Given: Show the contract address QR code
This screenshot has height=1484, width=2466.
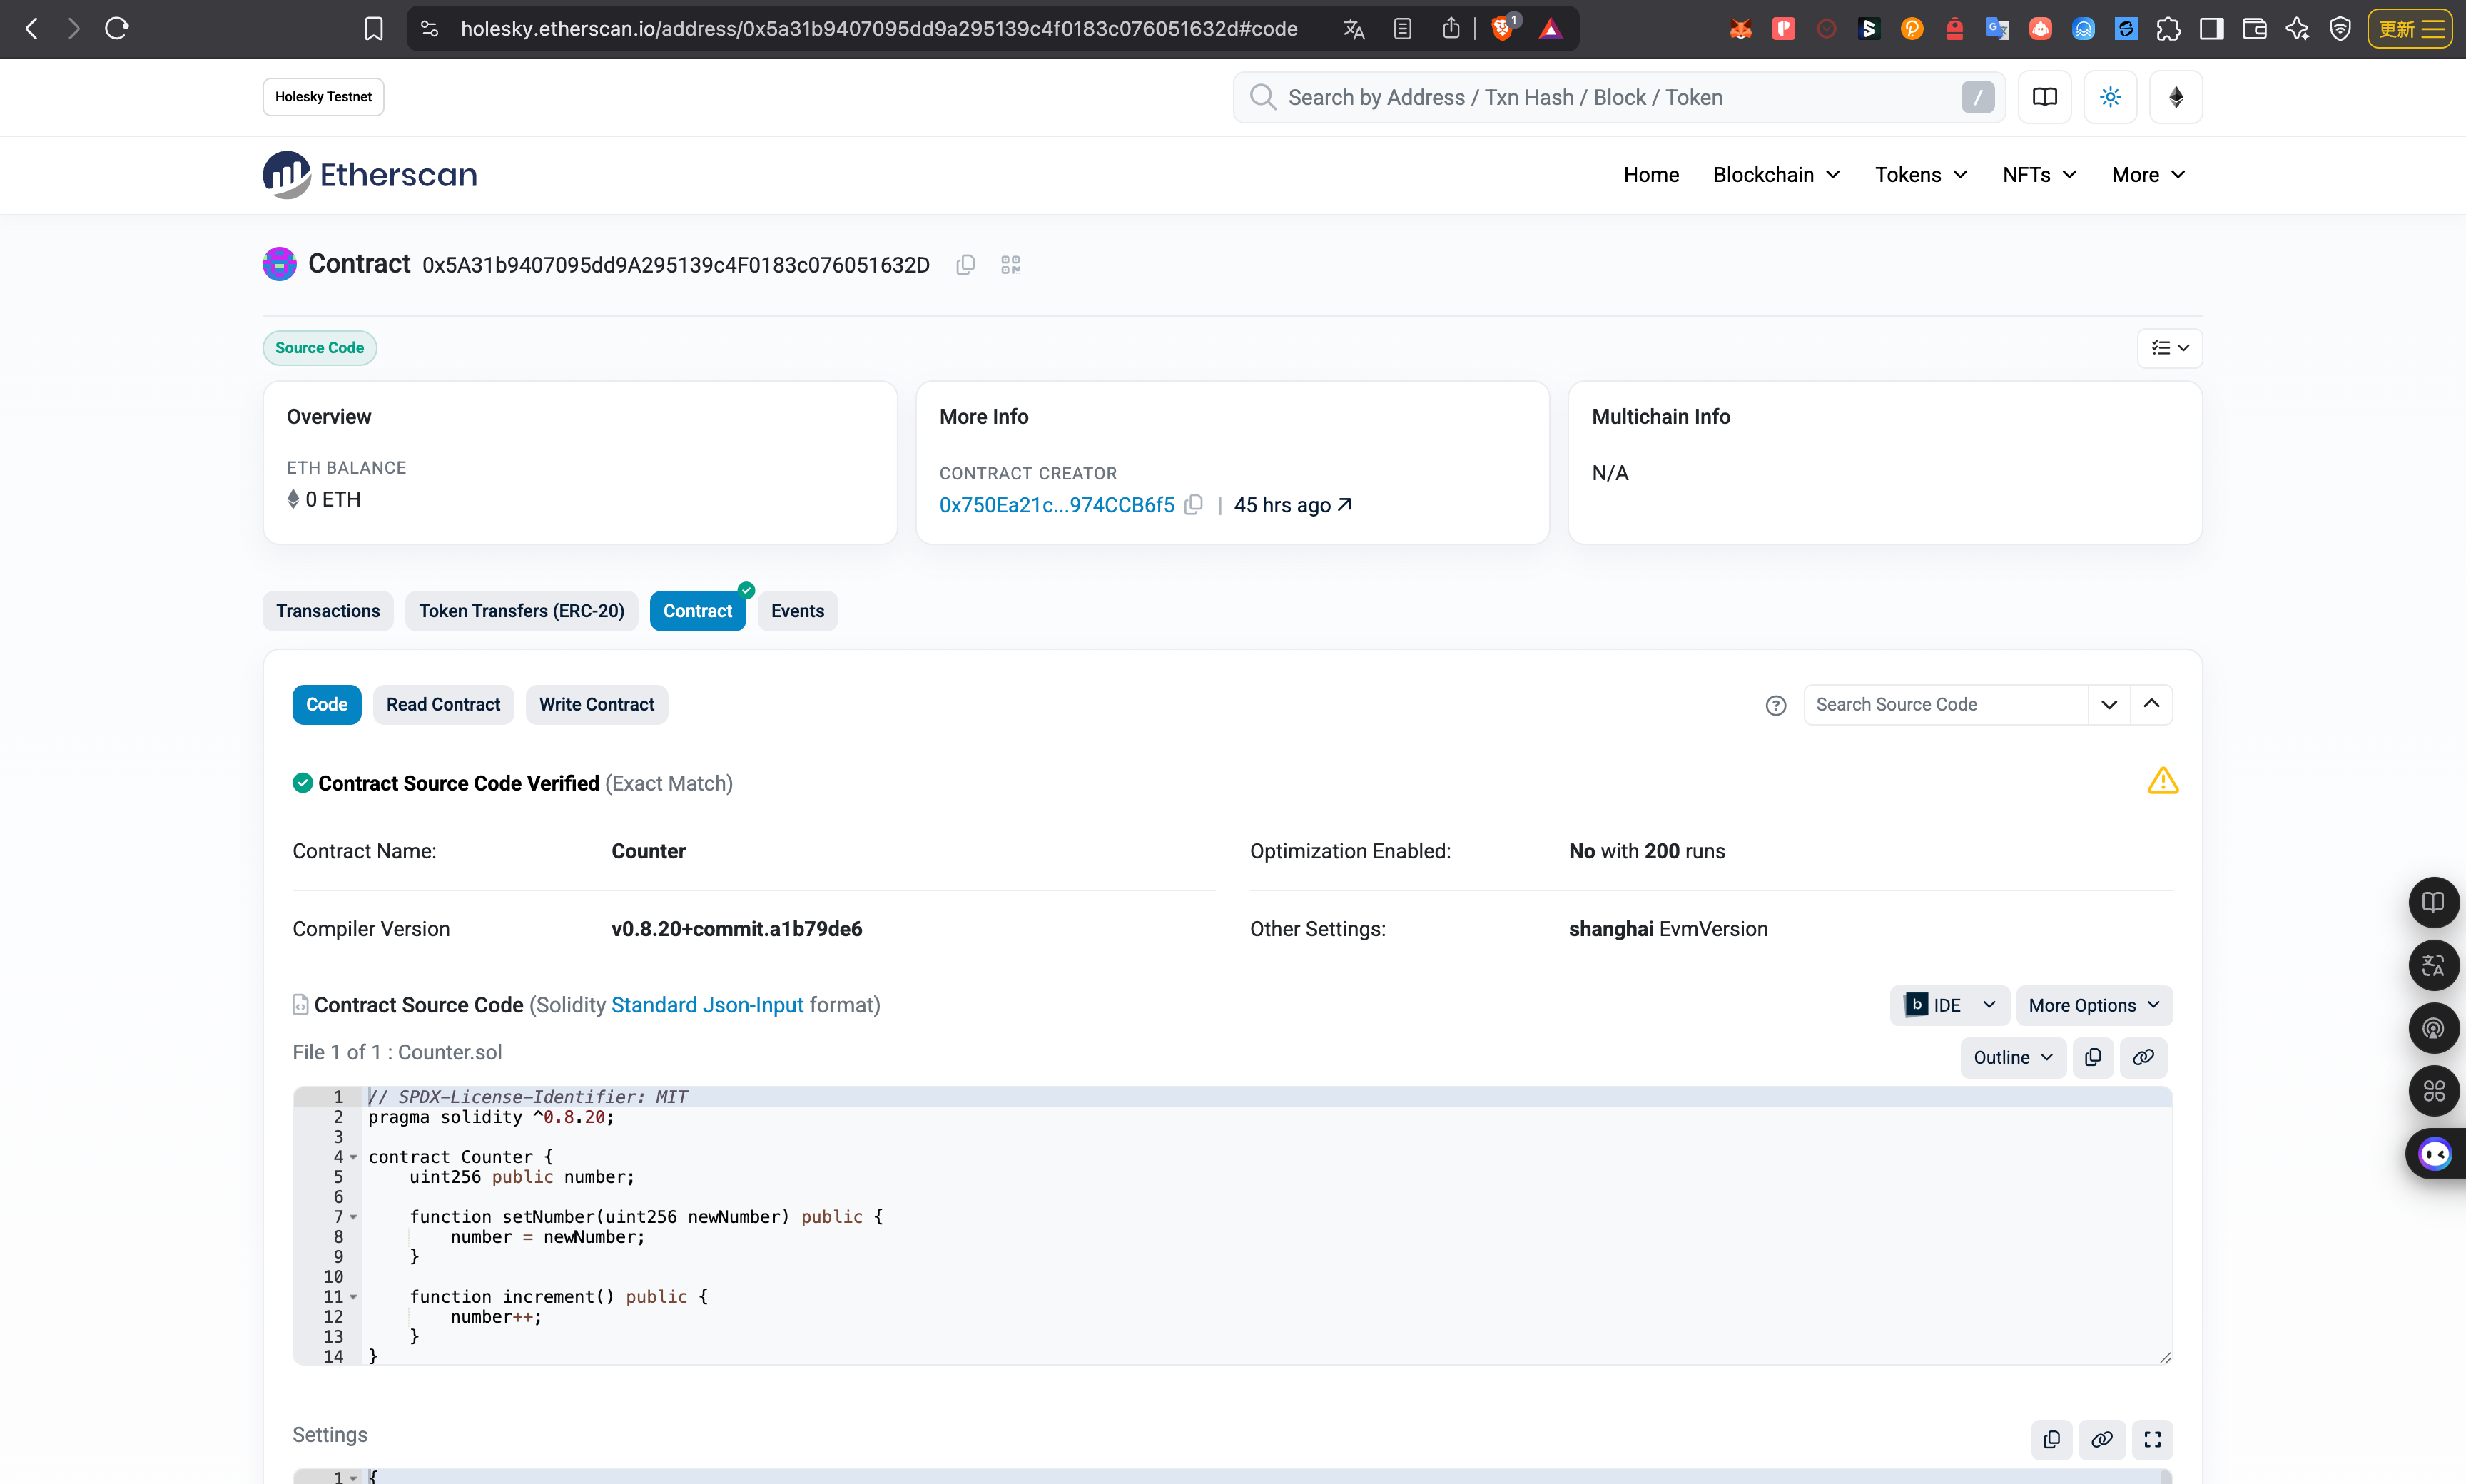Looking at the screenshot, I should point(1010,265).
